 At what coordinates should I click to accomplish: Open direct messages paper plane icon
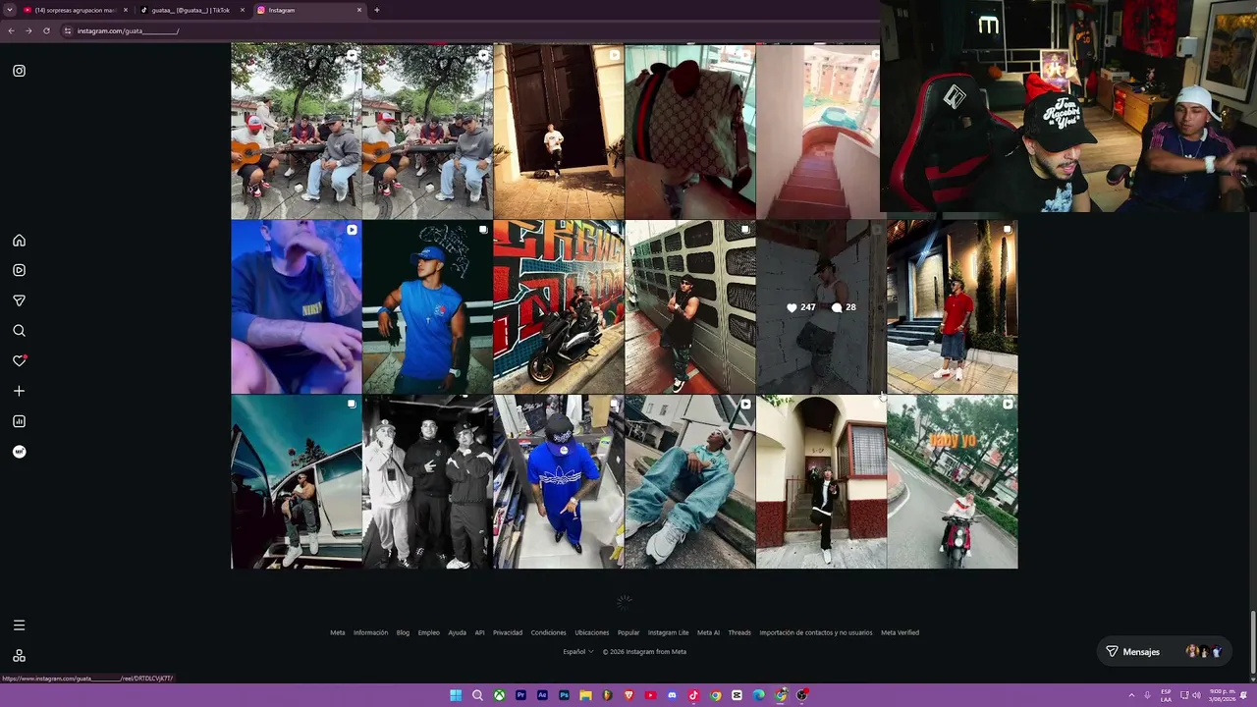coord(19,300)
